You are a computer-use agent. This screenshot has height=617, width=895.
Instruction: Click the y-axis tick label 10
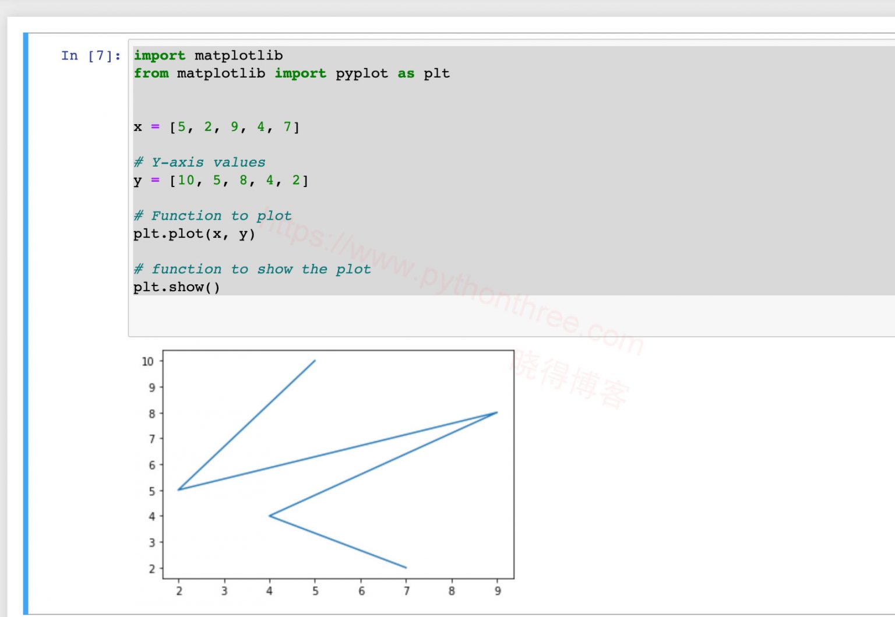click(x=149, y=361)
